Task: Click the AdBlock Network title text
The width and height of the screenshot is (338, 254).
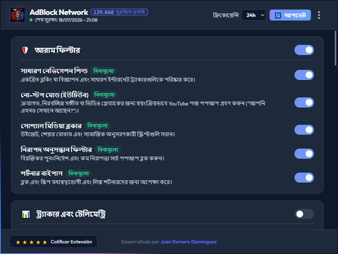Action: coord(59,12)
